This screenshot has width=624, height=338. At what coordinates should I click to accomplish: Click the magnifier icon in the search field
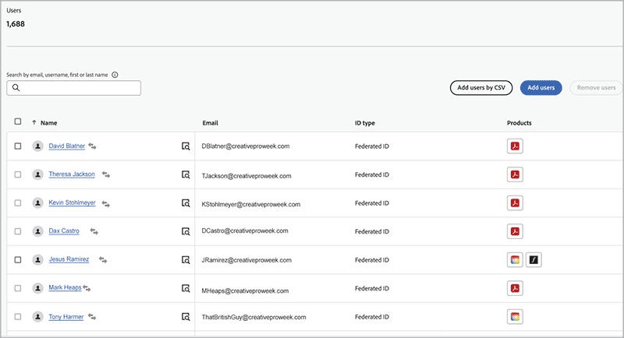pos(16,88)
